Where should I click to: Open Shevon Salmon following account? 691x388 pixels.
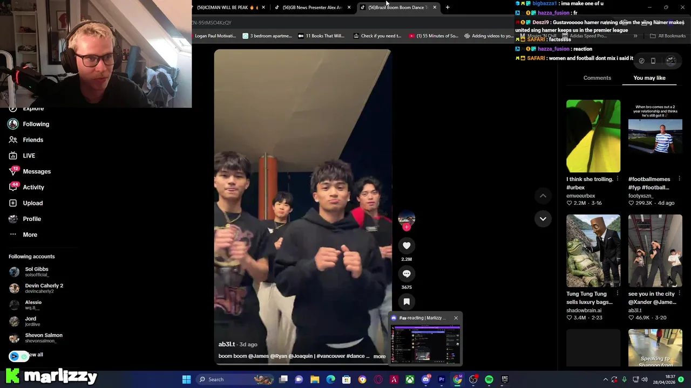coord(36,338)
